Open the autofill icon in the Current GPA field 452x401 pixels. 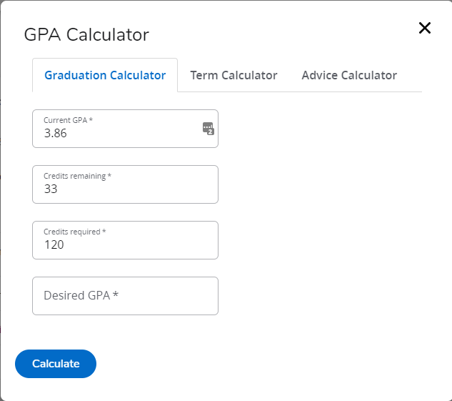[208, 129]
